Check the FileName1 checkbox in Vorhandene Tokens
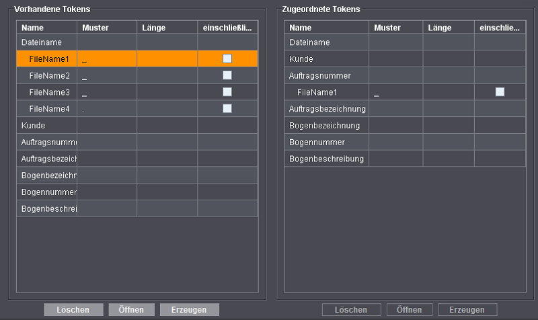Viewport: 538px width, 320px height. click(x=227, y=59)
